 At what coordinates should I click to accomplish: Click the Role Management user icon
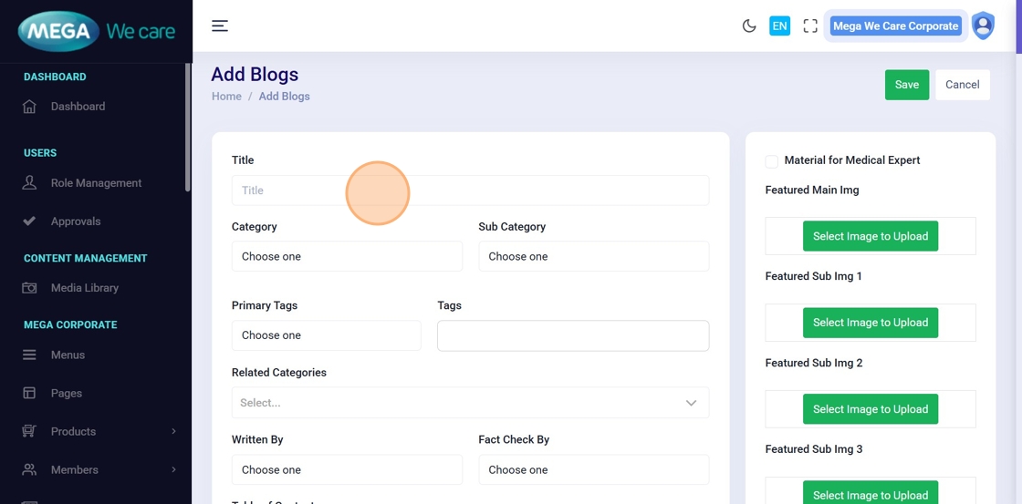[x=29, y=183]
